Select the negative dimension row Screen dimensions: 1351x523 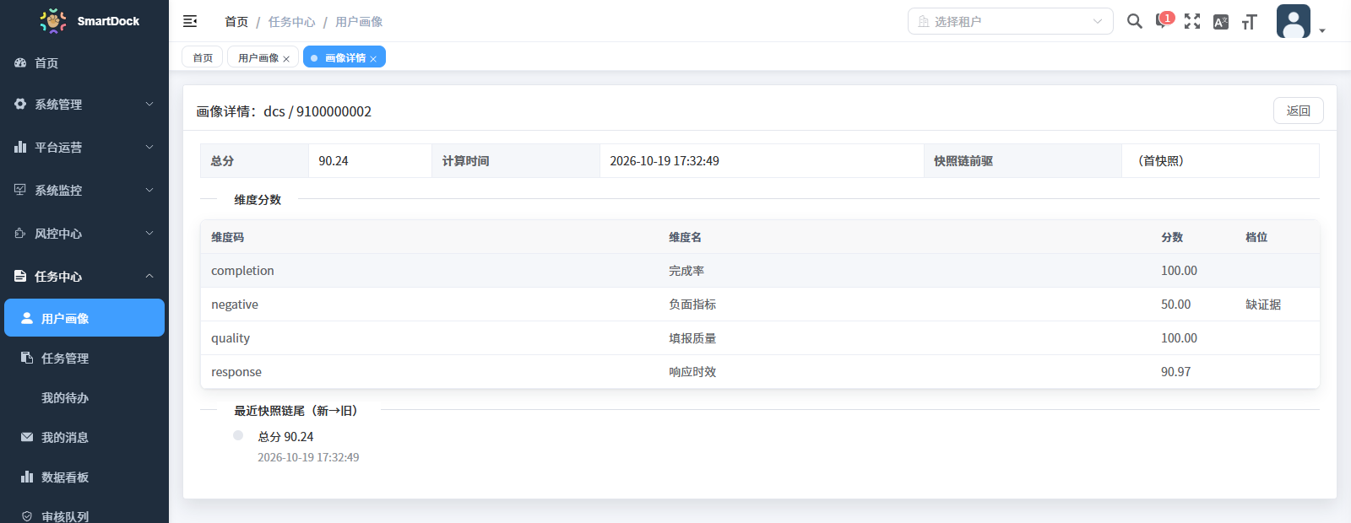(x=760, y=305)
